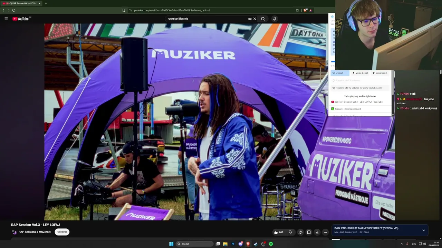Viewport: 442px width, 248px height.
Task: Subscribe with the Odebírat button
Action: (62, 232)
